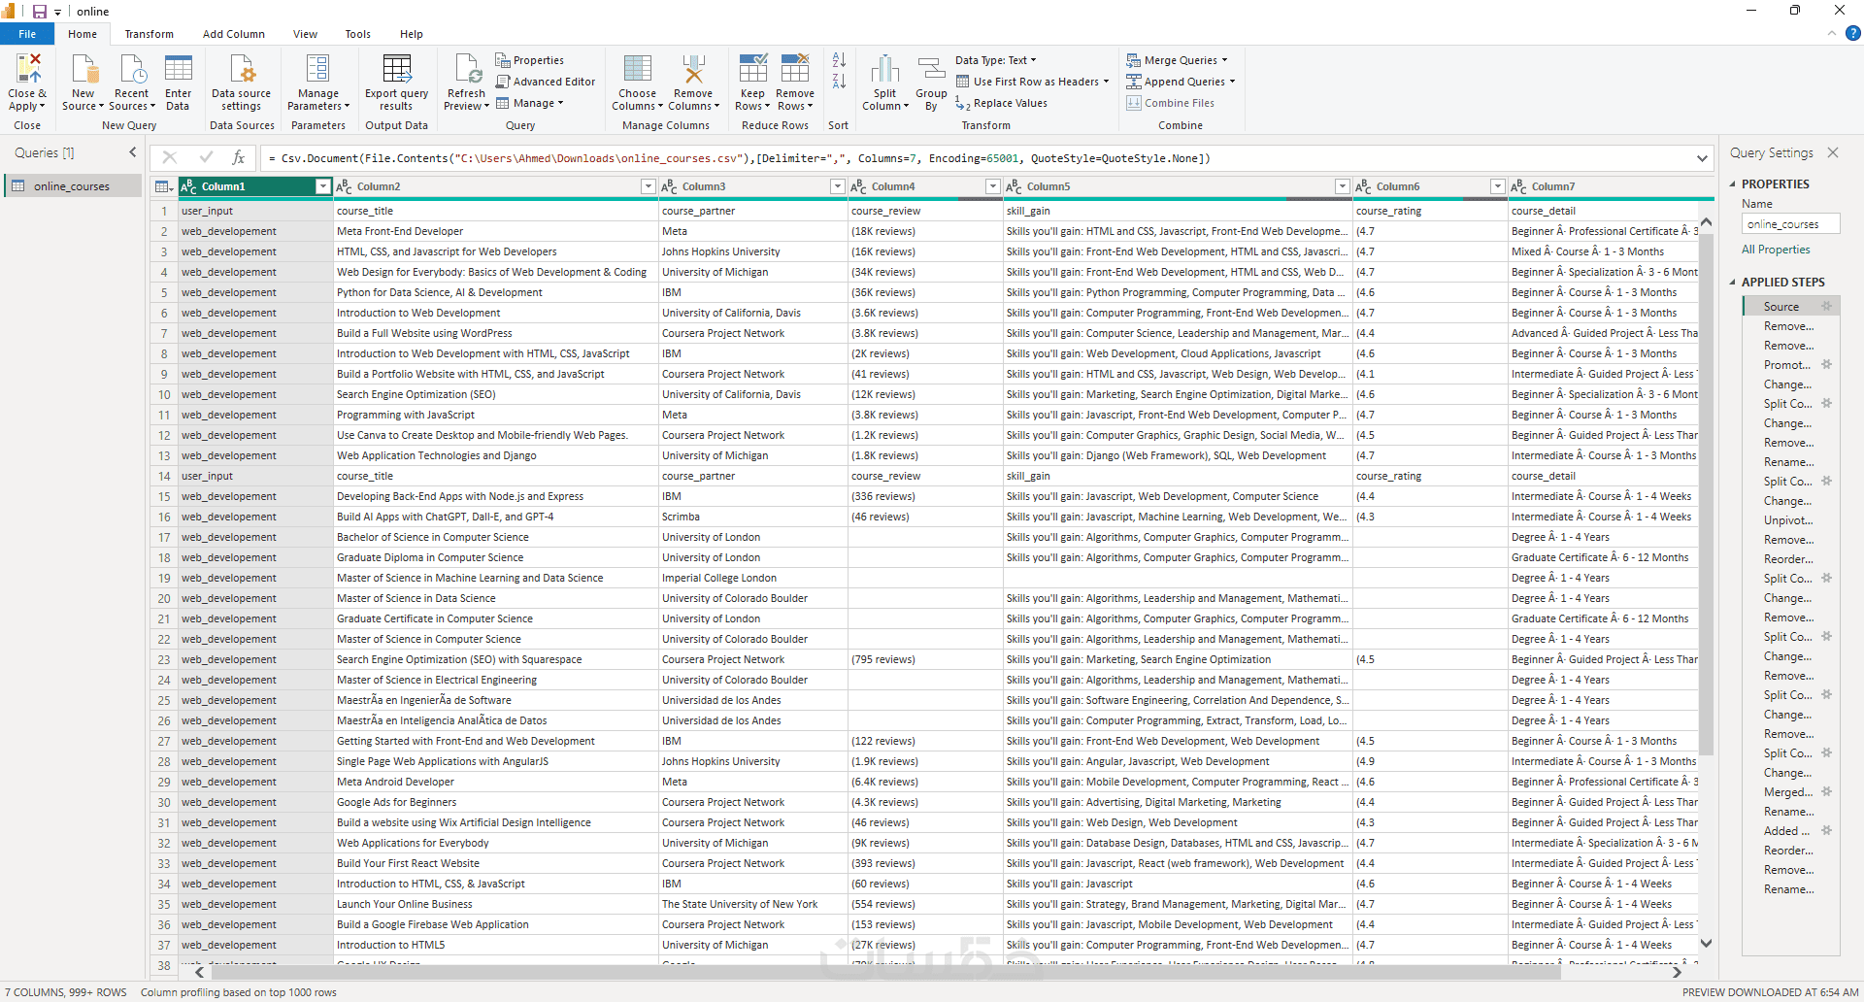Open the Manage dropdown in the Query group
1864x1002 pixels.
[x=530, y=103]
